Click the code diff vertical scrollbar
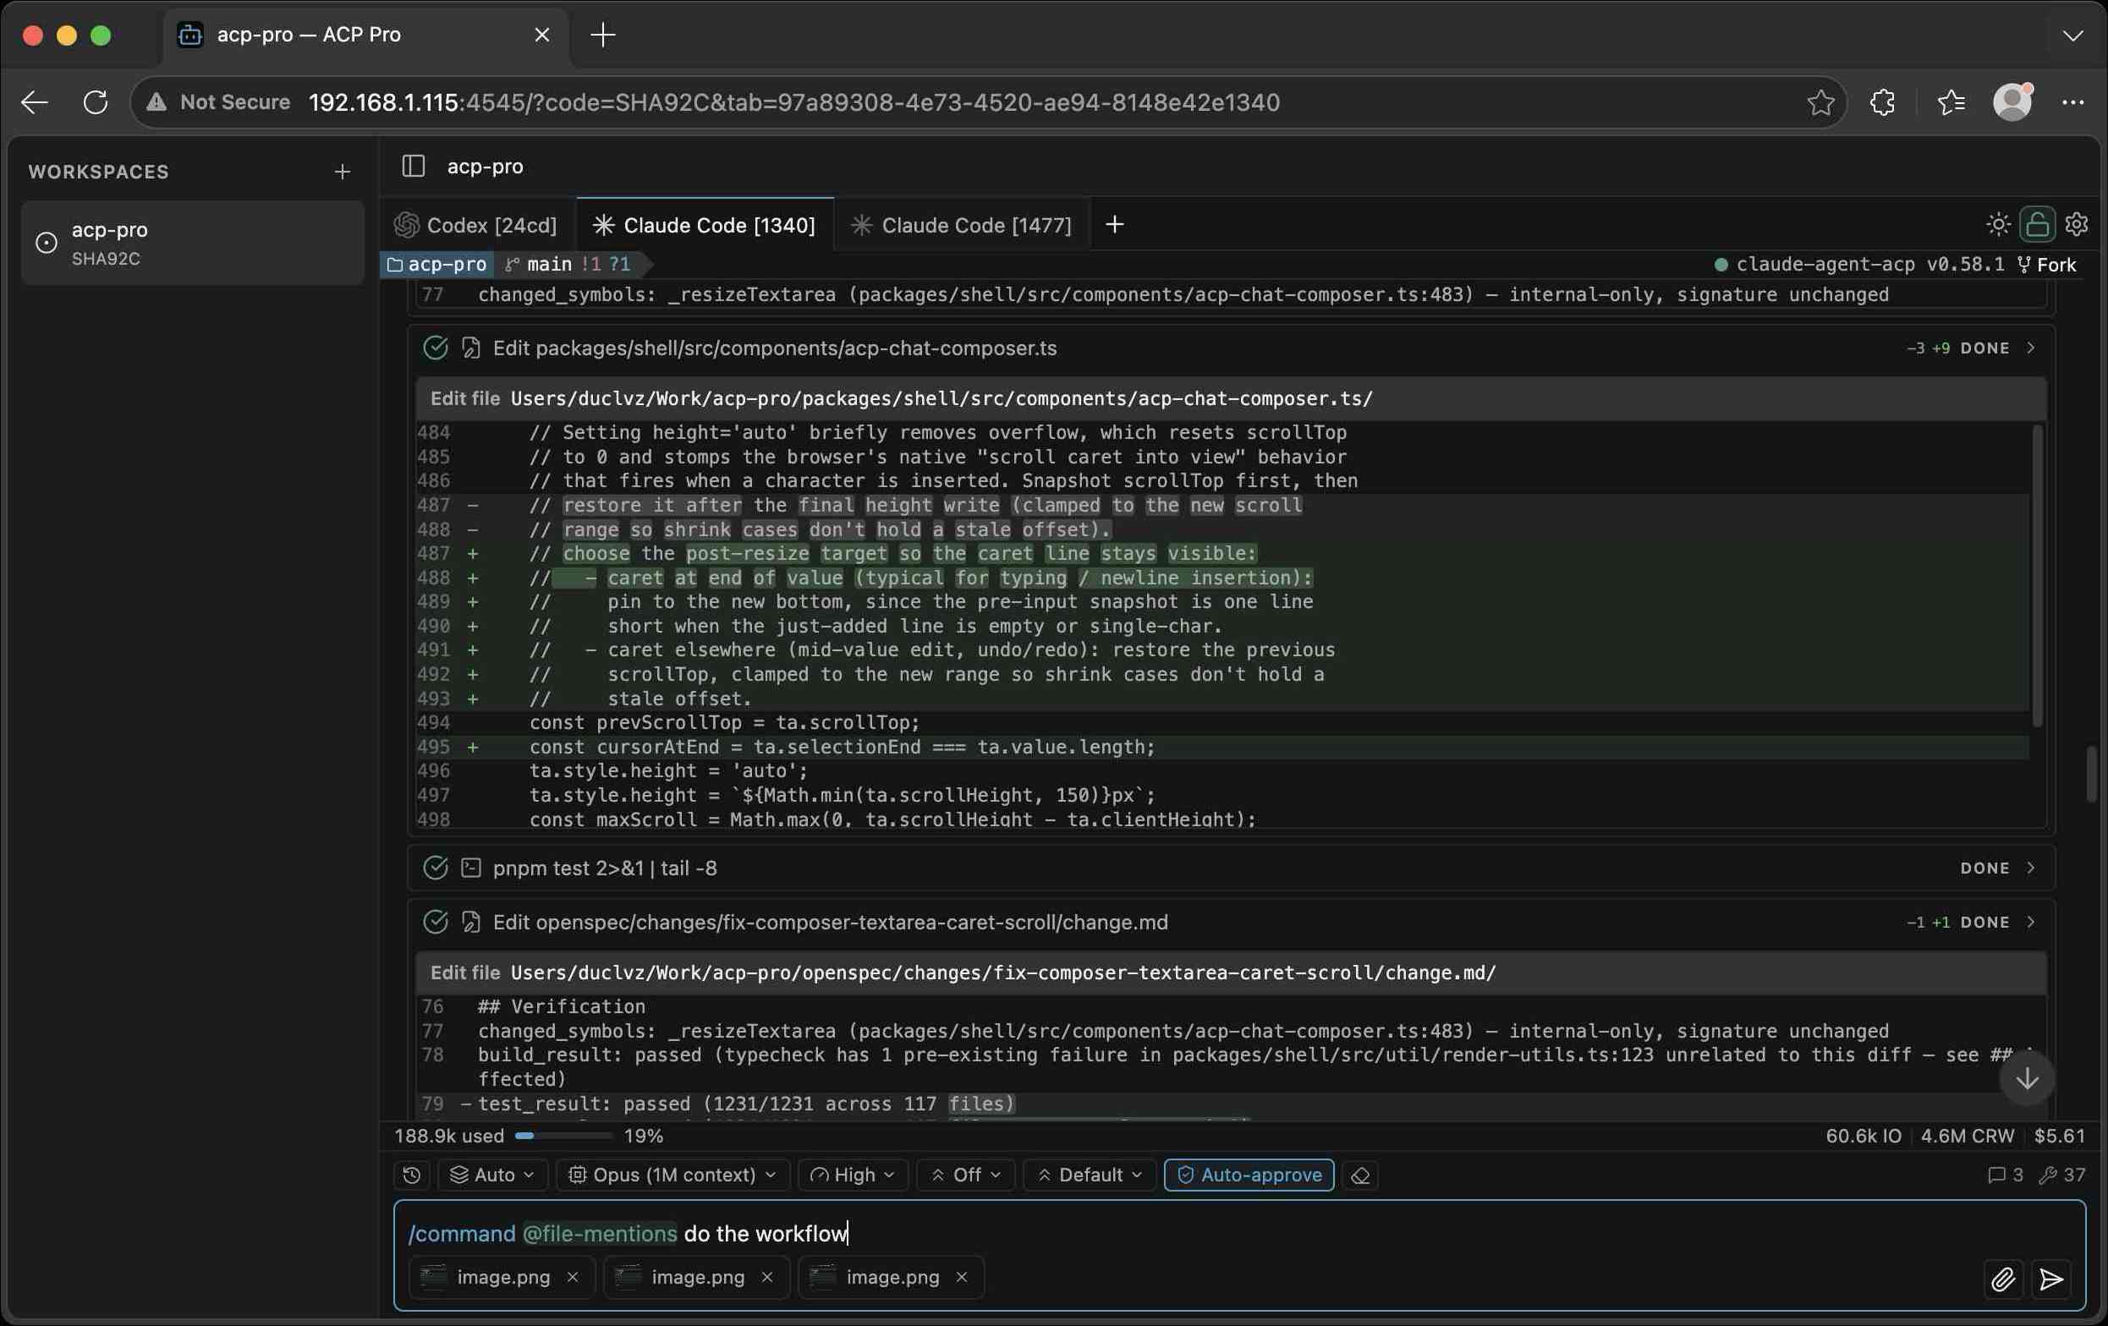Image resolution: width=2108 pixels, height=1326 pixels. click(x=2037, y=575)
